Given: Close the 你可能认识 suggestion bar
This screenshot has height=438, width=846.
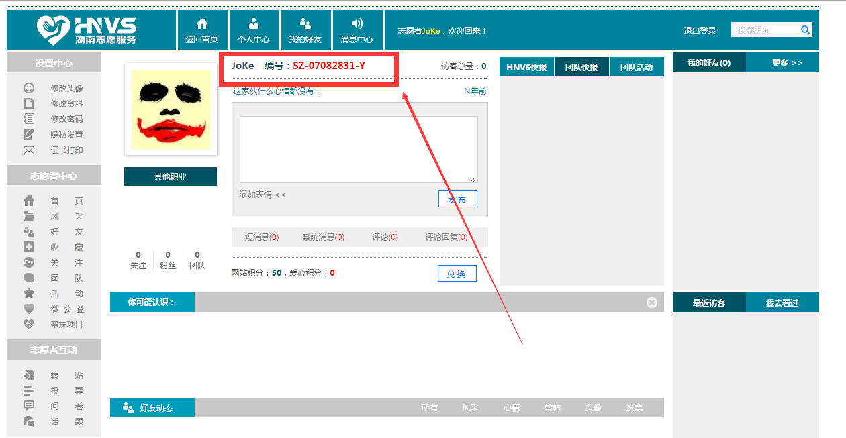Looking at the screenshot, I should 651,303.
